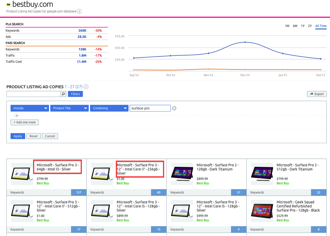Click the 8 keywords count
This screenshot has width=330, height=236.
coord(318,229)
